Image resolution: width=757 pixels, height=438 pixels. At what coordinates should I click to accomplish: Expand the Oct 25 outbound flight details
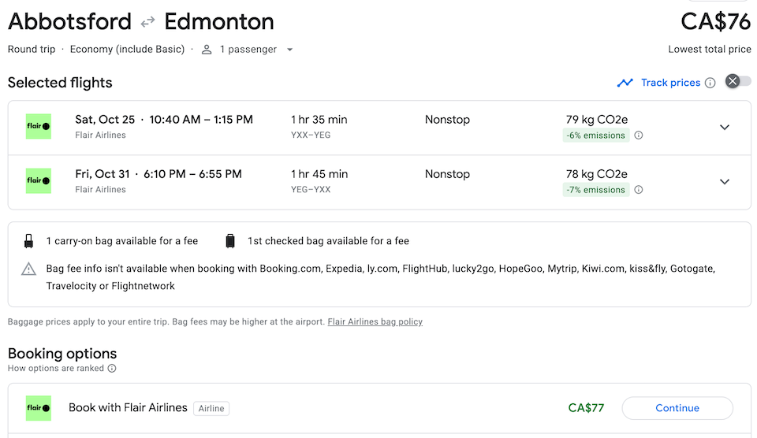(725, 128)
